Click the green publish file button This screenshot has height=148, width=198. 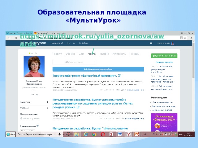click(164, 56)
